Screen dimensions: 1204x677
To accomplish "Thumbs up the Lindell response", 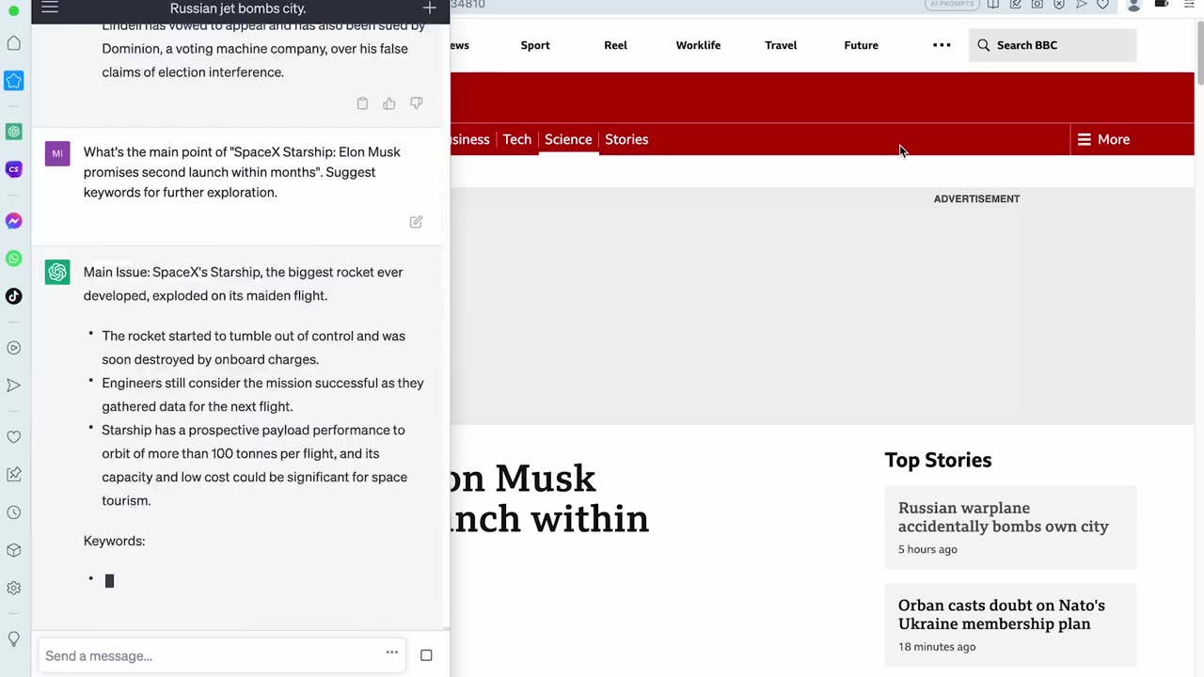I will pos(389,103).
